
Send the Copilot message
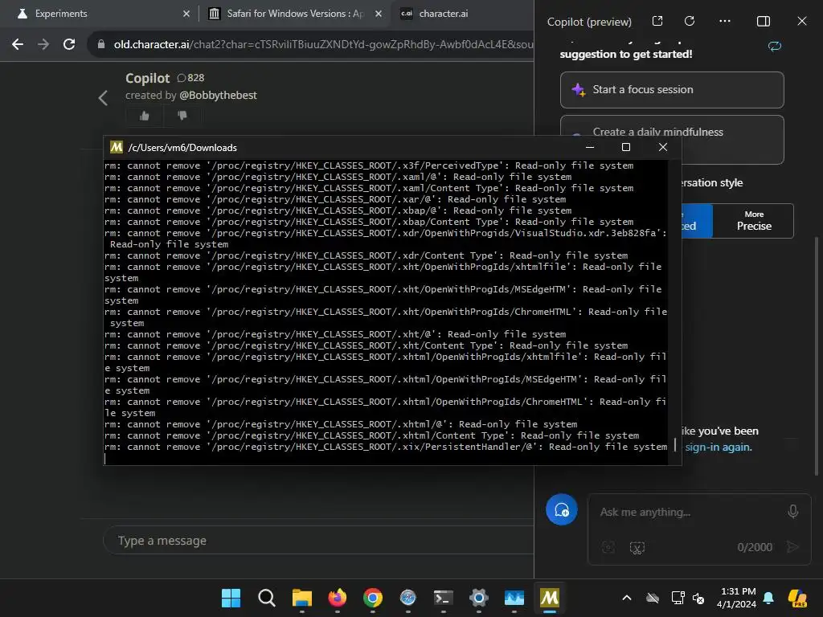[792, 547]
